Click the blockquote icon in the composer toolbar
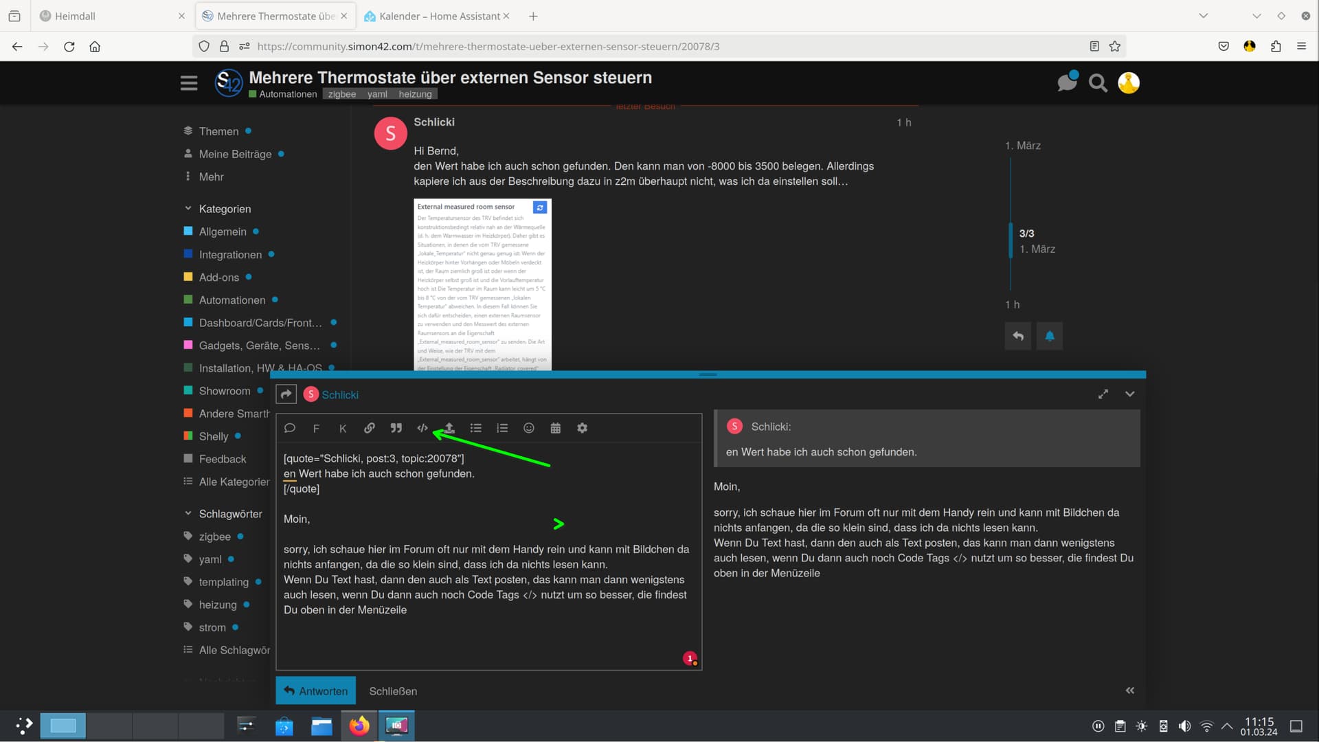Screen dimensions: 1319x742 pos(396,428)
